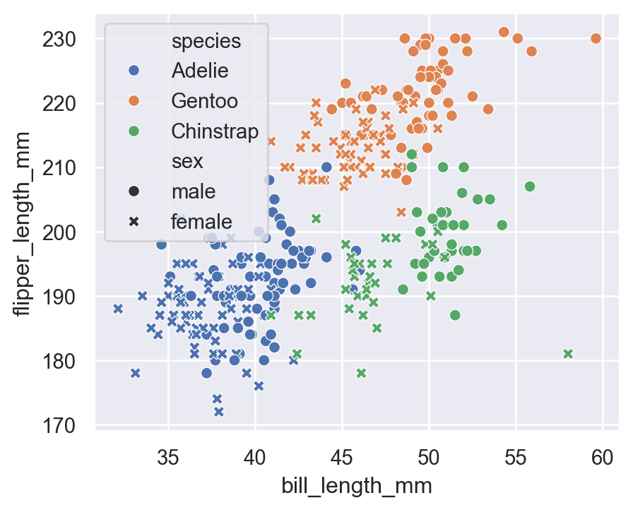Screen dimensions: 633x510
Task: Select the rightmost orange Gentoo data point
Action: coord(596,38)
